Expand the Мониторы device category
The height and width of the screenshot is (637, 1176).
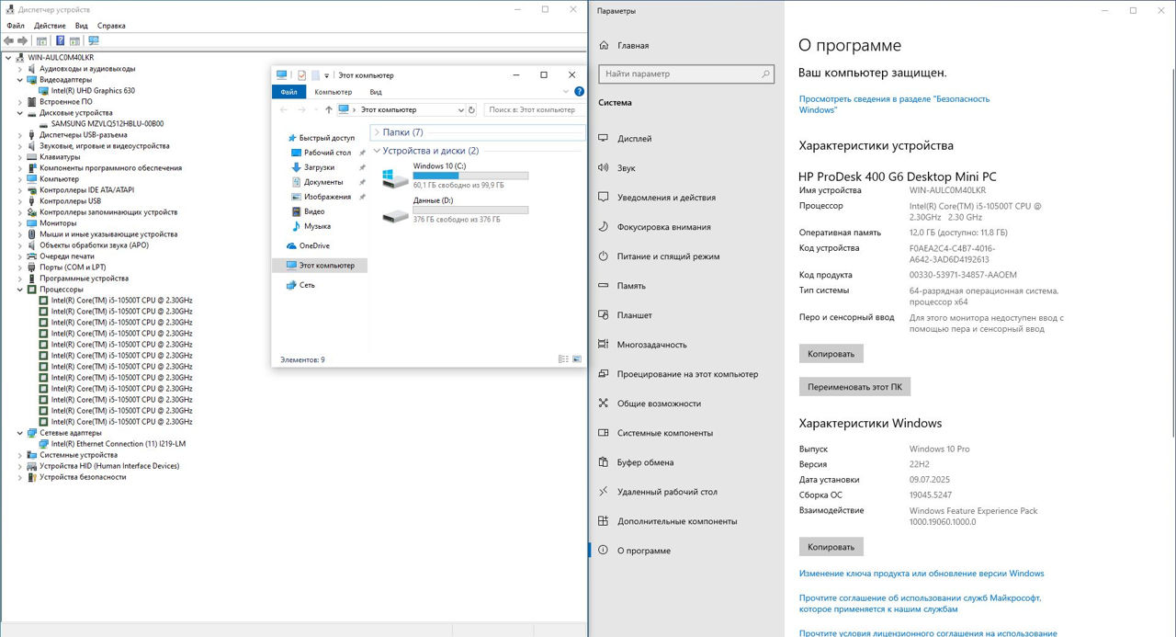20,223
